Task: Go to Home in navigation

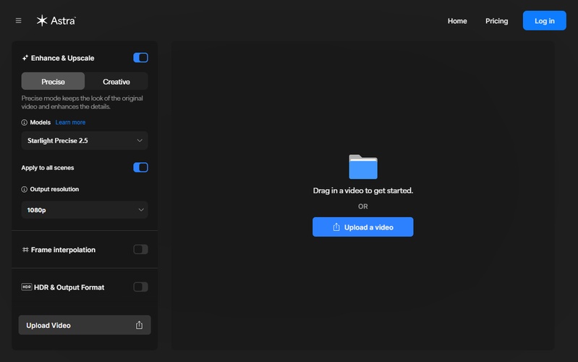Action: click(x=457, y=21)
